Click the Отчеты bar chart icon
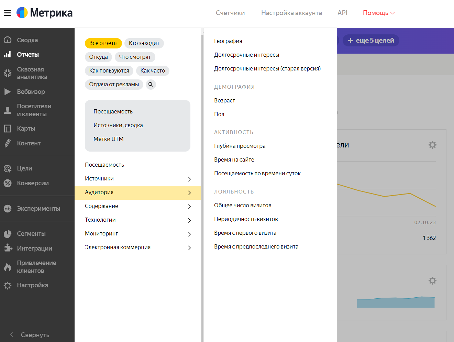This screenshot has width=454, height=342. [x=8, y=54]
